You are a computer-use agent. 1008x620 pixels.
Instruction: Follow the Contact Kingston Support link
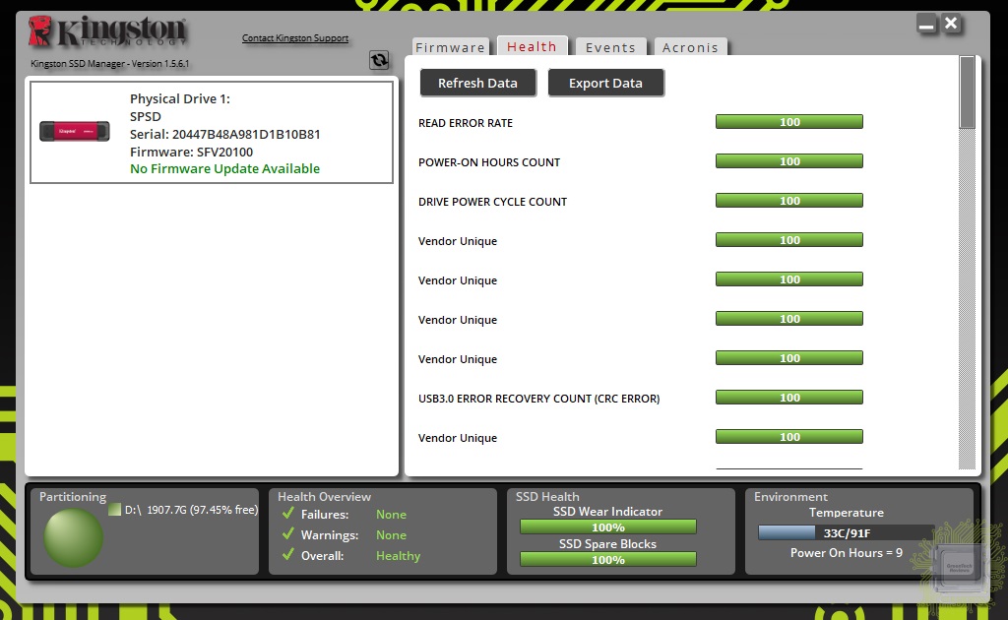[x=295, y=38]
